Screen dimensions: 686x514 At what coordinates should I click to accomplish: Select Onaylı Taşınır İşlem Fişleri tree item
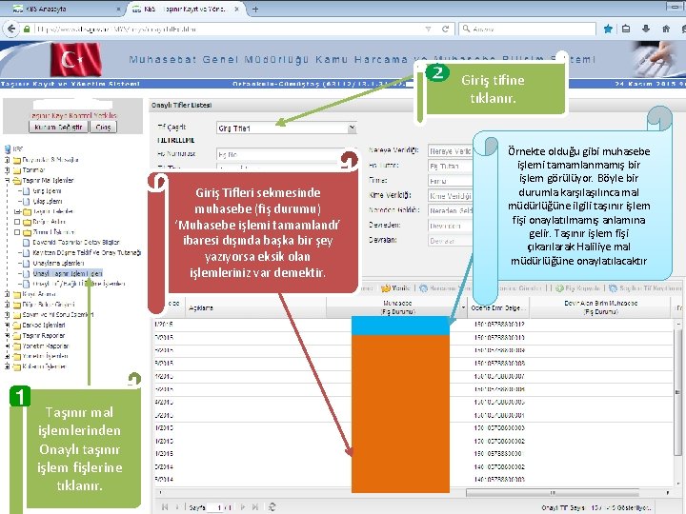point(68,273)
